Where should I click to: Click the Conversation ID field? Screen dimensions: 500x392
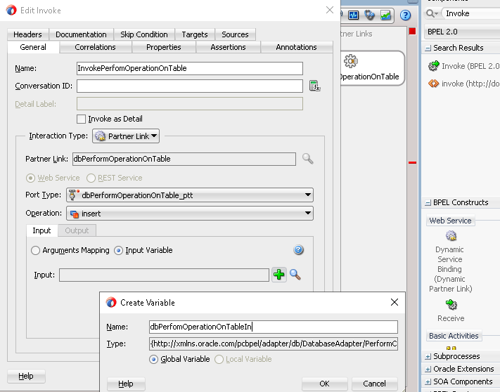point(190,86)
